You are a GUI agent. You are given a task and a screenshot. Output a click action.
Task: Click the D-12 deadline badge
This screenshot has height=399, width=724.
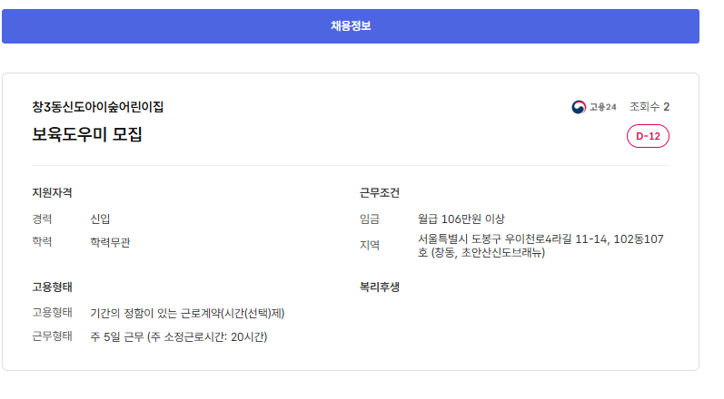click(648, 136)
